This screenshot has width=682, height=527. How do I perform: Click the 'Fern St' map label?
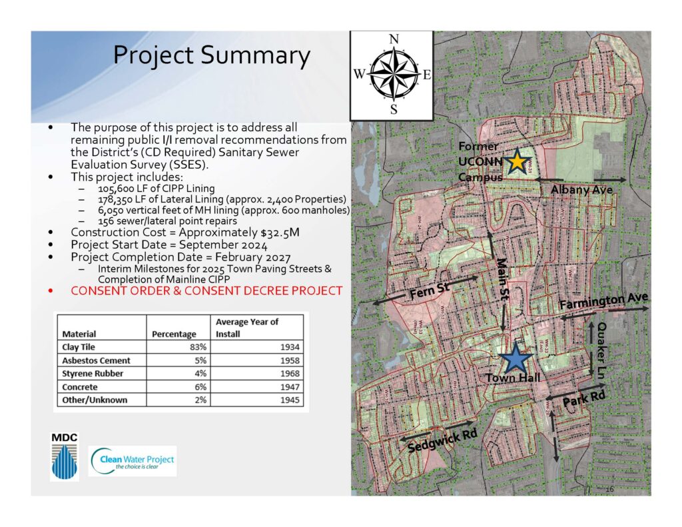click(430, 290)
